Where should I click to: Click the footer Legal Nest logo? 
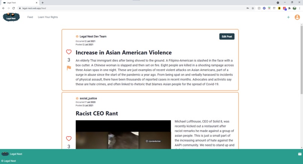pyautogui.click(x=5, y=154)
